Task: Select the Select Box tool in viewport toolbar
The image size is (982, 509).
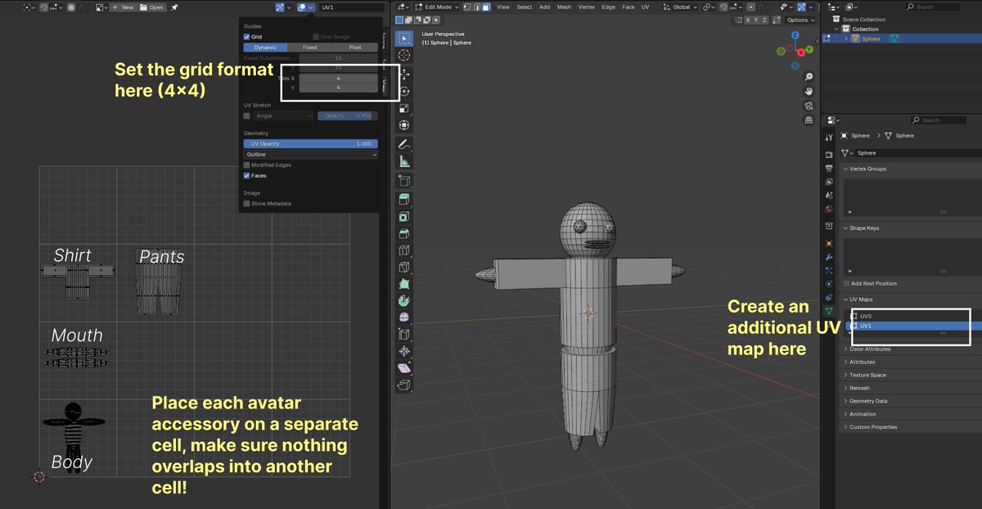Action: pyautogui.click(x=403, y=38)
